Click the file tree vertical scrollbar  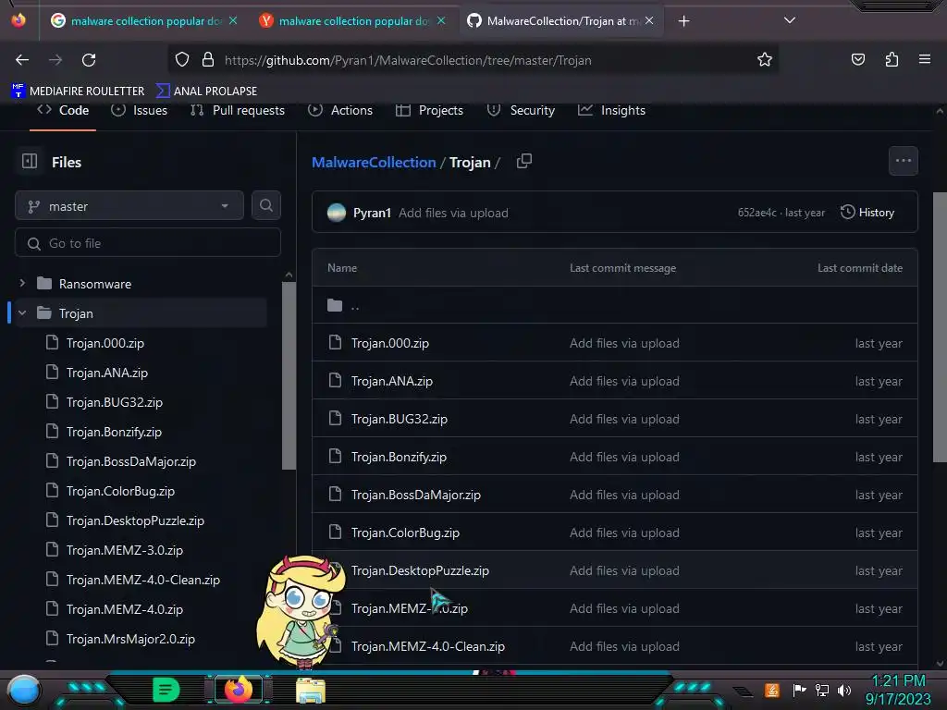(289, 374)
